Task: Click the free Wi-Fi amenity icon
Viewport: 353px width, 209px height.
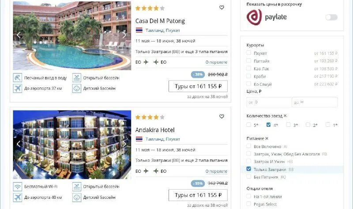Action: (17, 186)
